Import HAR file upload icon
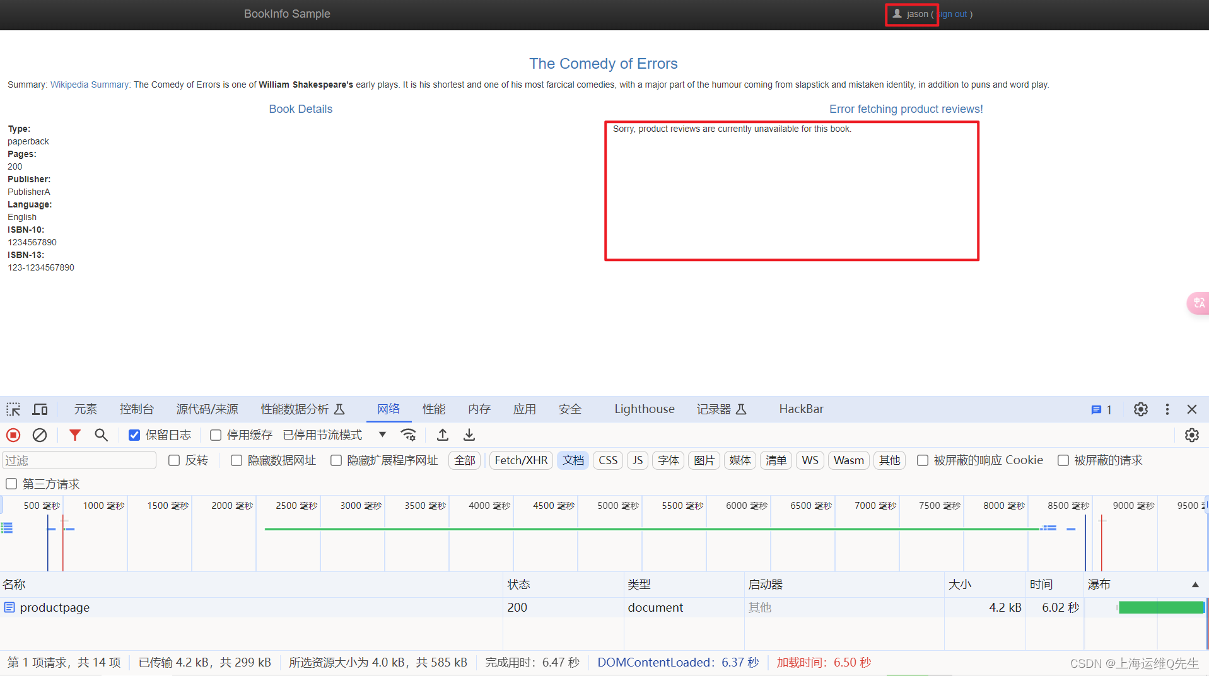Image resolution: width=1209 pixels, height=676 pixels. 443,435
